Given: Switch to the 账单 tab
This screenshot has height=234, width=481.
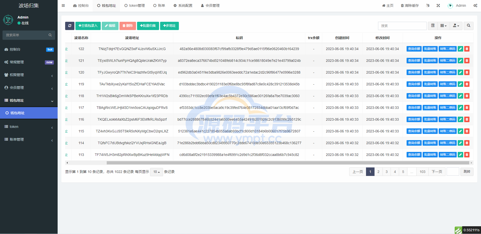Looking at the screenshot, I should tap(159, 6).
